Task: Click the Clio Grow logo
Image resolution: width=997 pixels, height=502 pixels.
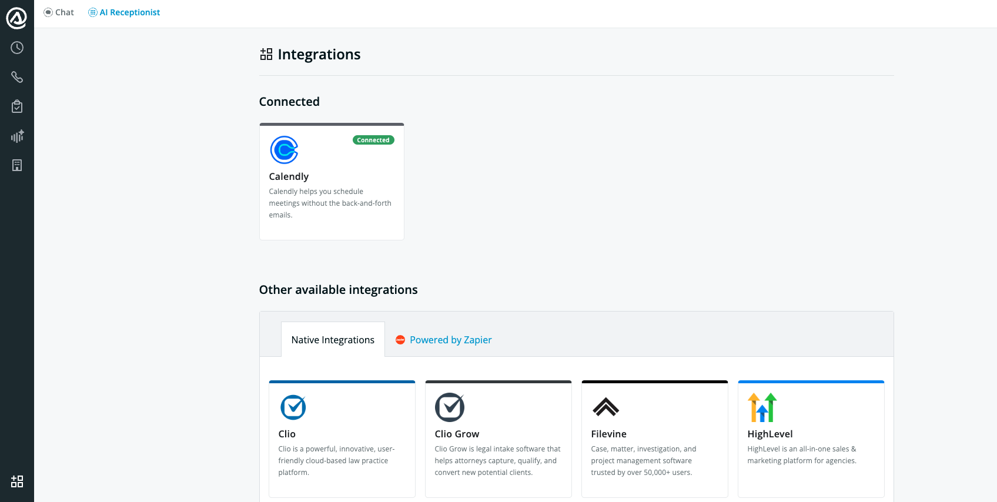Action: pos(450,407)
